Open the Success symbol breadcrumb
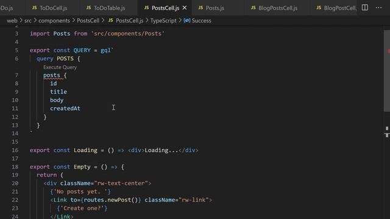The image size is (390, 219). pyautogui.click(x=201, y=21)
